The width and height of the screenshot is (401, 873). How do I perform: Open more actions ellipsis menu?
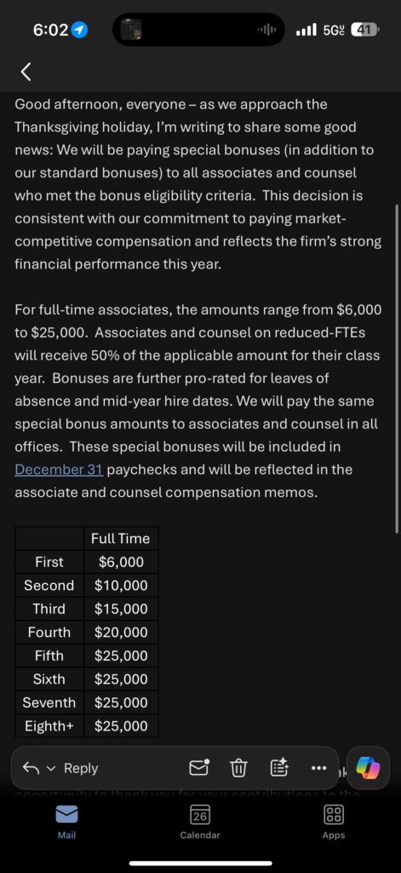(x=318, y=768)
